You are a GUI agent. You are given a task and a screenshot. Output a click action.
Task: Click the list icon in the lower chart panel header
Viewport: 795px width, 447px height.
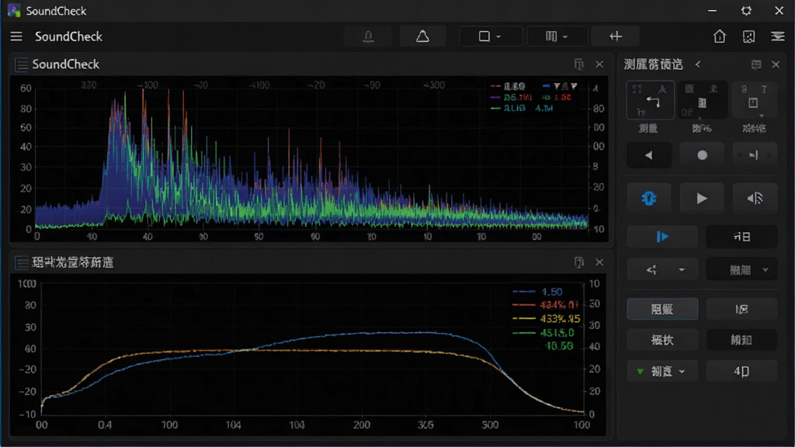point(21,262)
